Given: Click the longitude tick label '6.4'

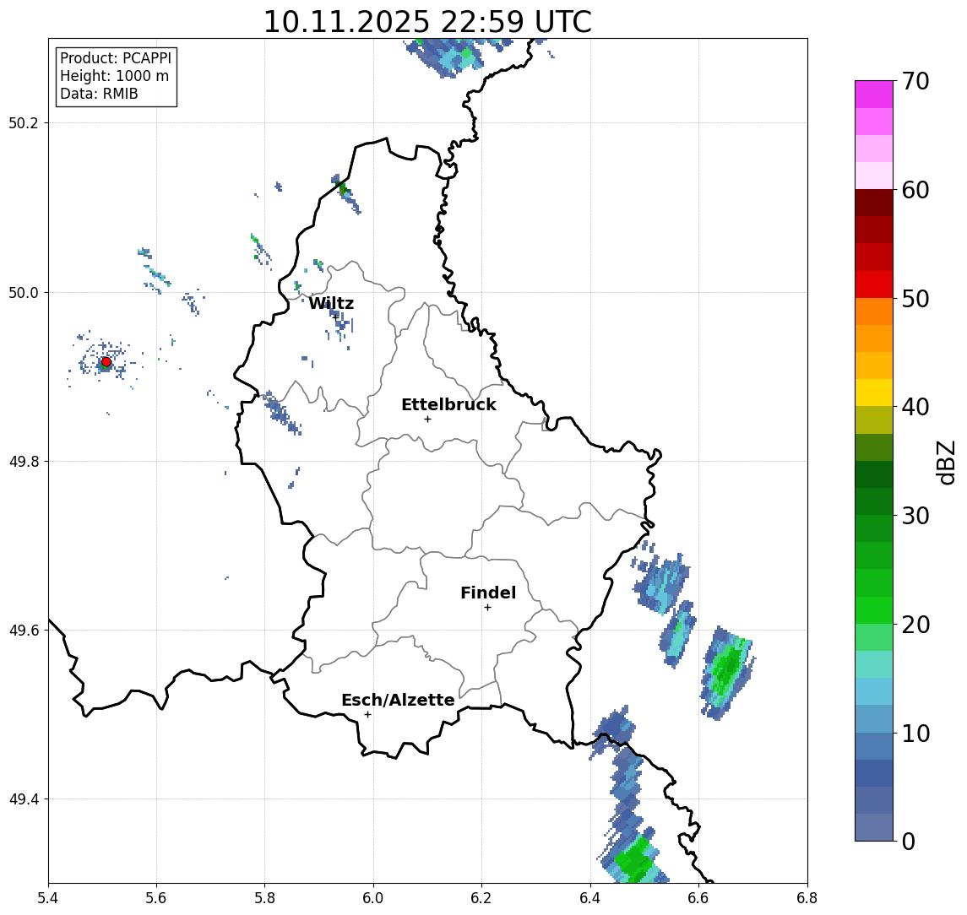Looking at the screenshot, I should (x=590, y=898).
